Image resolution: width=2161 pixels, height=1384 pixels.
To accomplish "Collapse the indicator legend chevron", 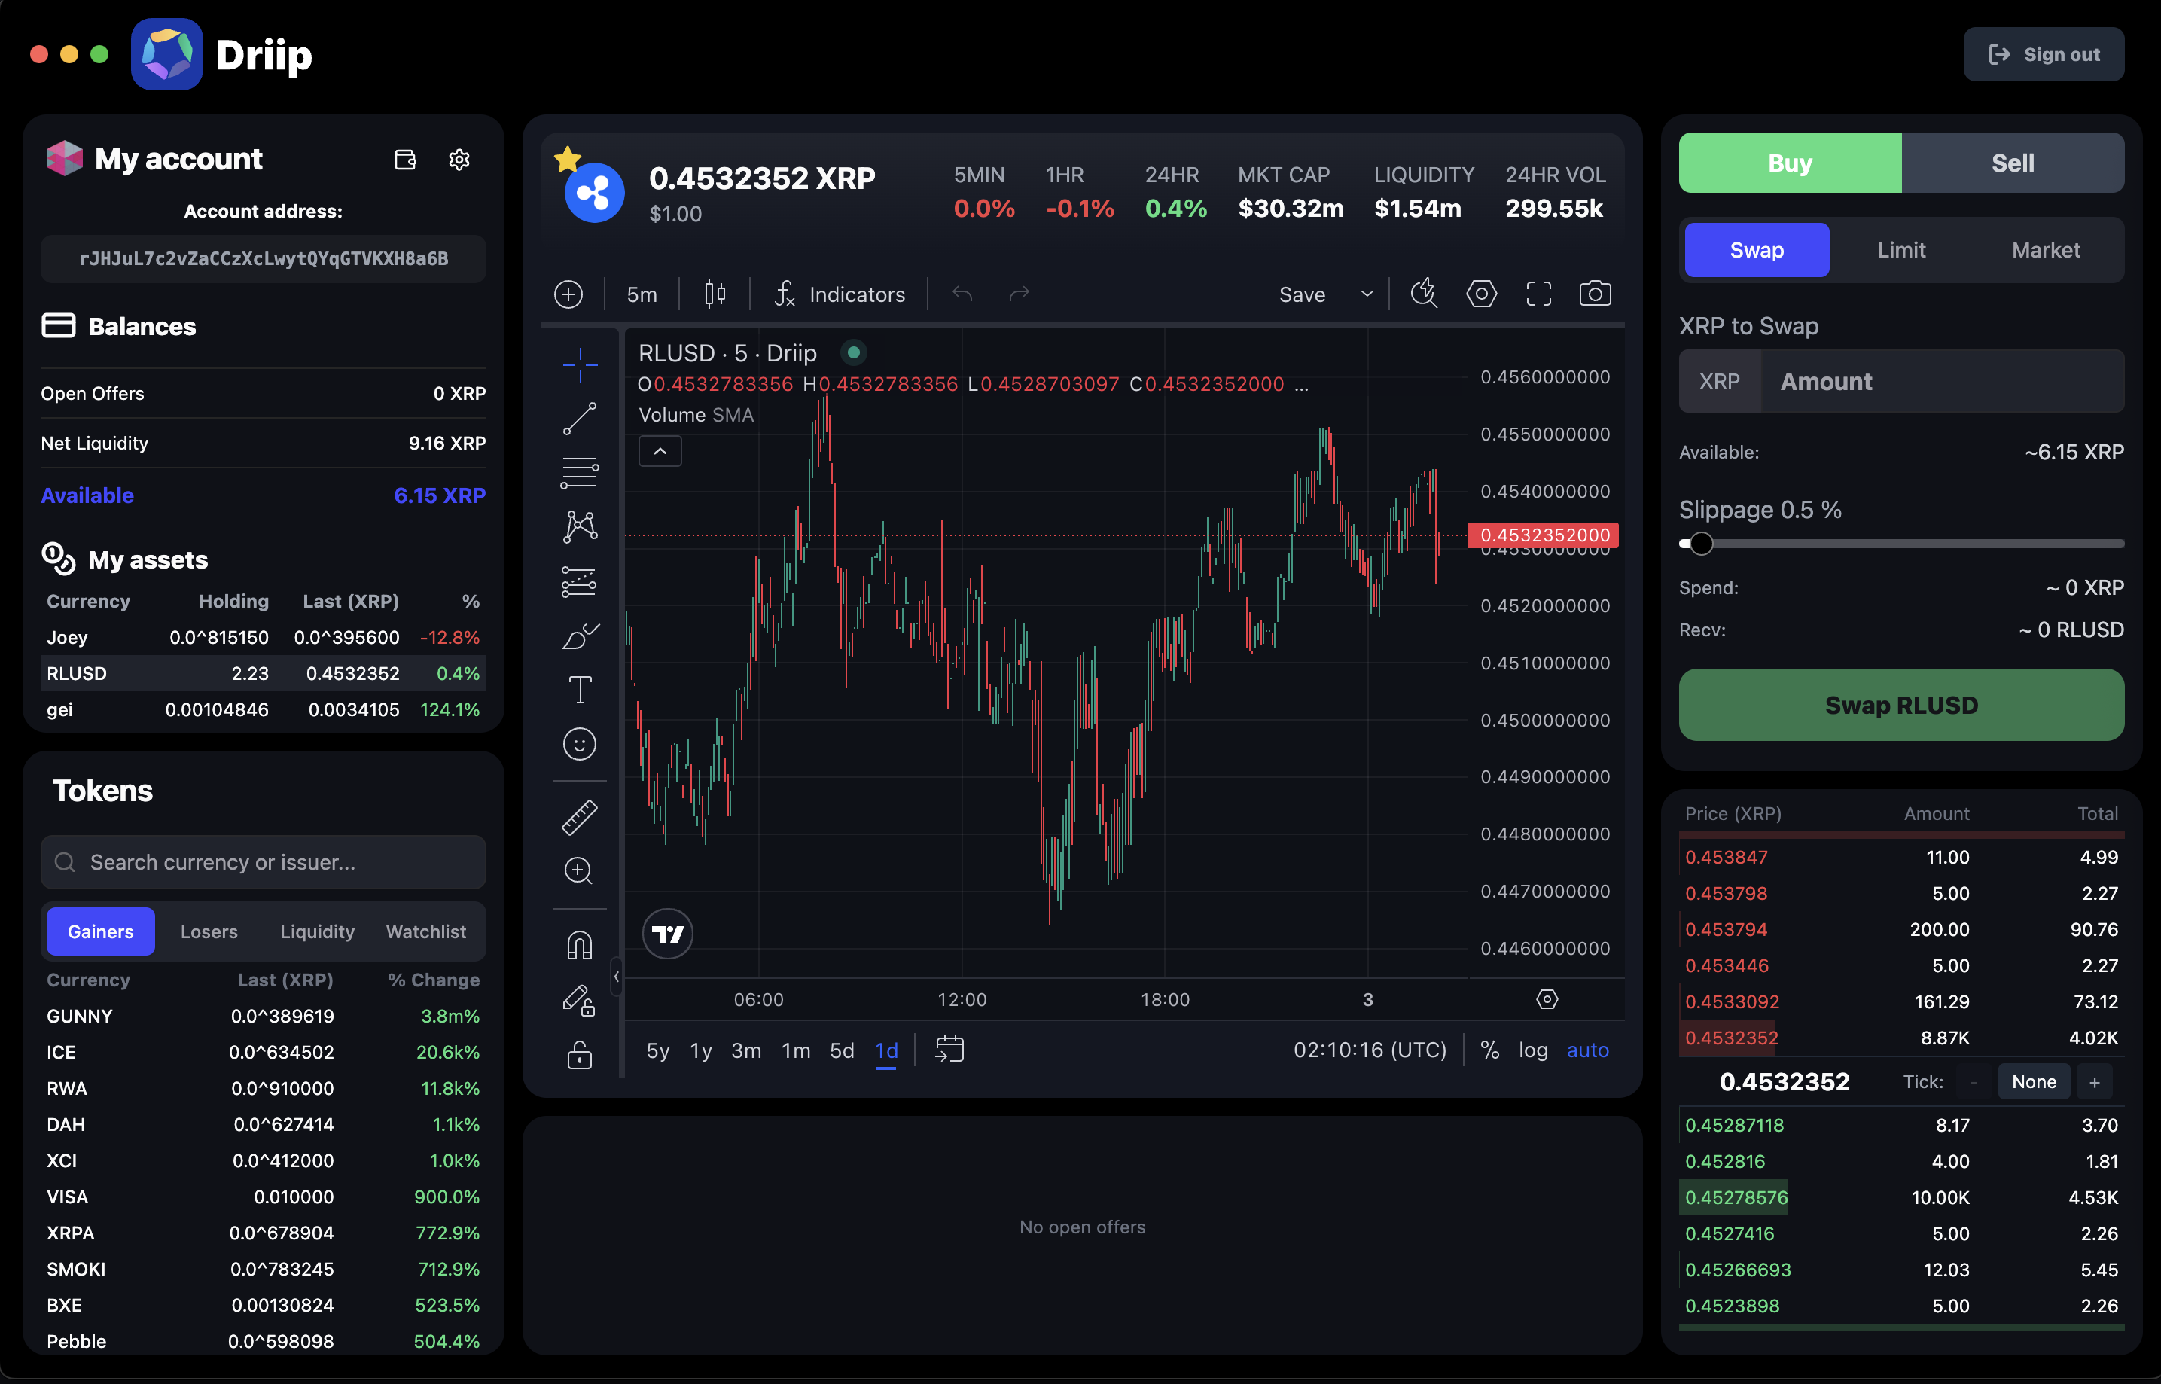I will click(660, 451).
